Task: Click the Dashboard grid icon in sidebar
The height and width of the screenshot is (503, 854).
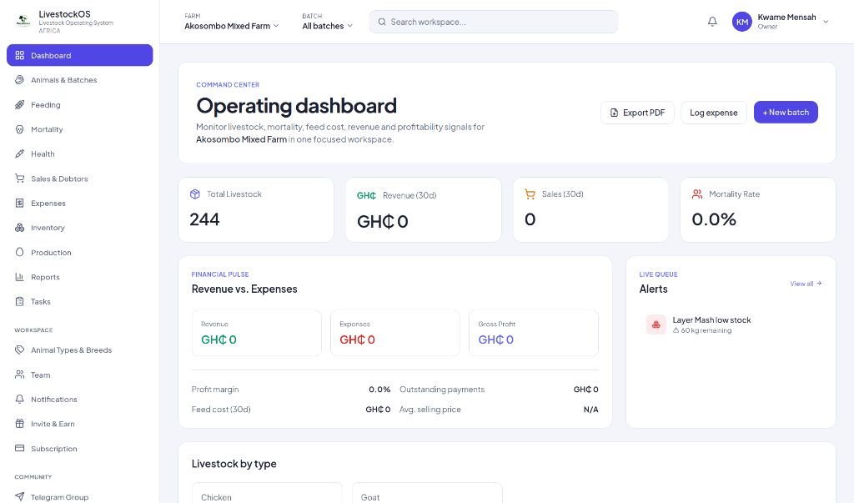Action: click(20, 55)
